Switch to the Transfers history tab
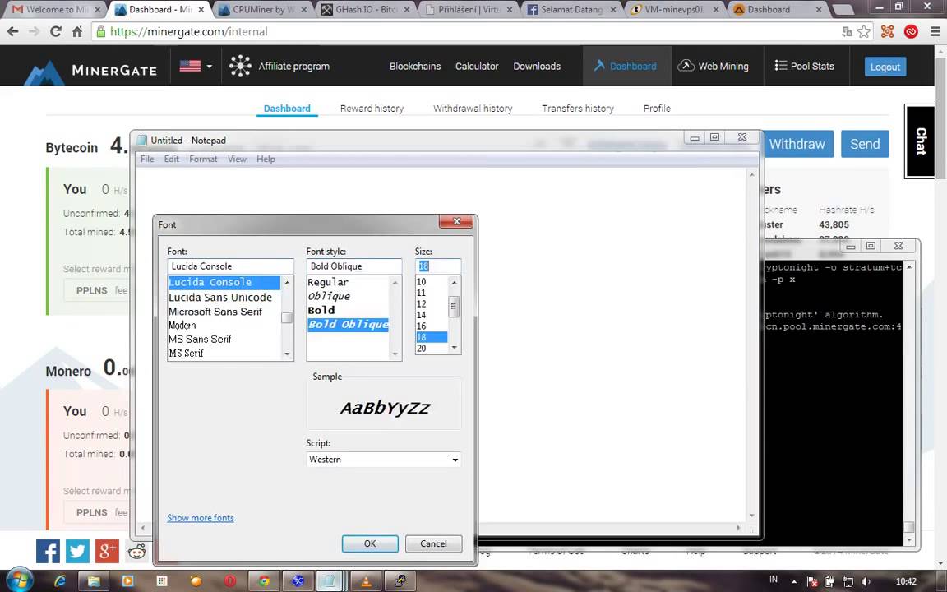The height and width of the screenshot is (592, 947). coord(577,109)
